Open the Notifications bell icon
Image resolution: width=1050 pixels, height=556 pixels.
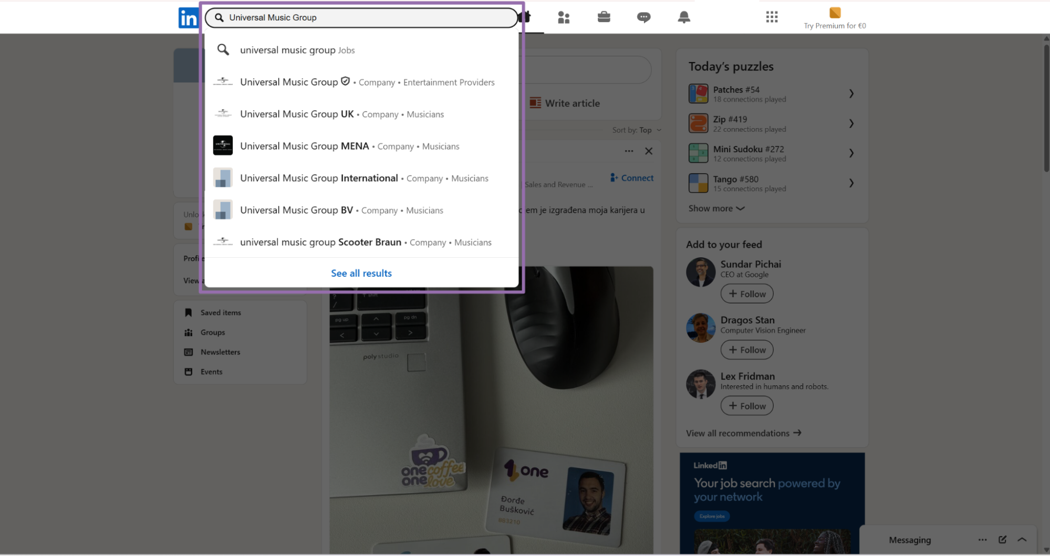[684, 17]
